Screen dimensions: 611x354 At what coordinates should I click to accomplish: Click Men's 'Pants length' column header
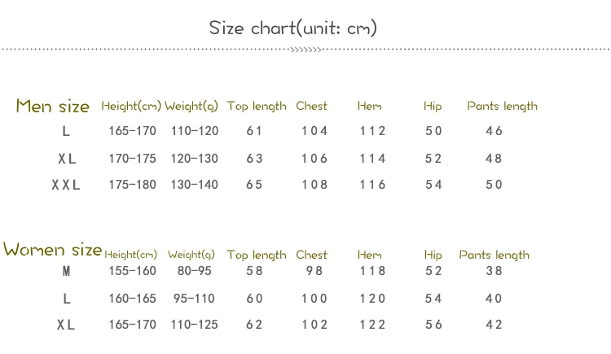pos(503,106)
